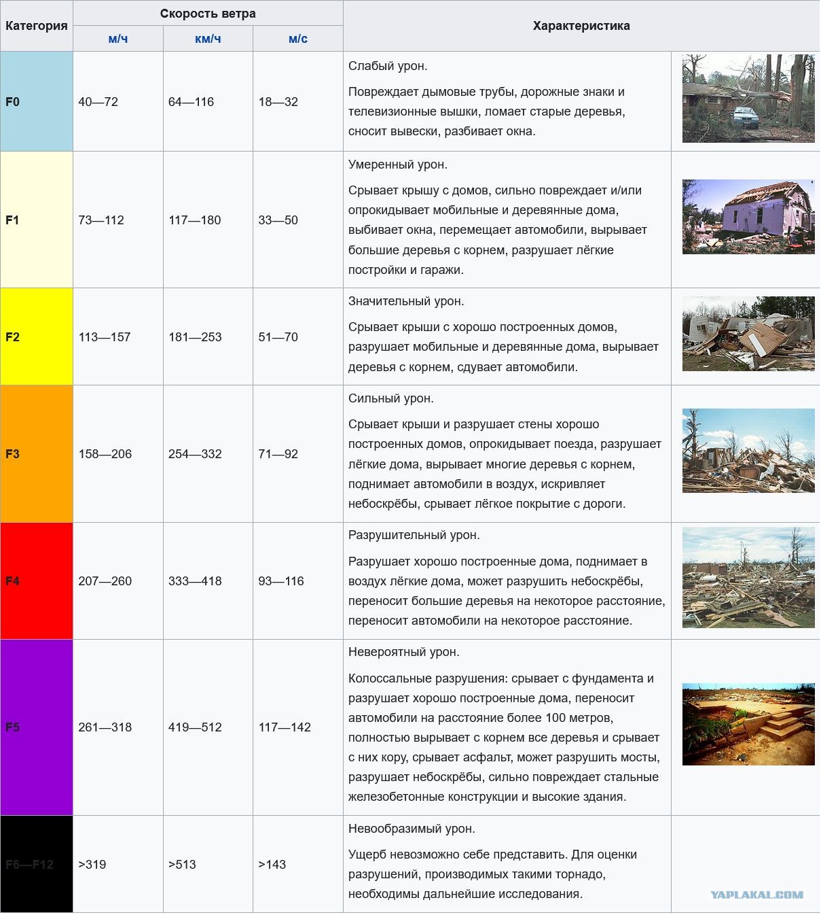Screen dimensions: 821x915
Task: Open the F5 bare foundation thumbnail
Action: point(748,725)
